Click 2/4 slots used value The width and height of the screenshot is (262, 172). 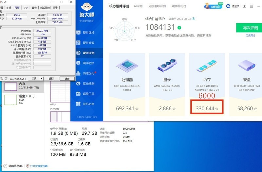pyautogui.click(x=125, y=133)
